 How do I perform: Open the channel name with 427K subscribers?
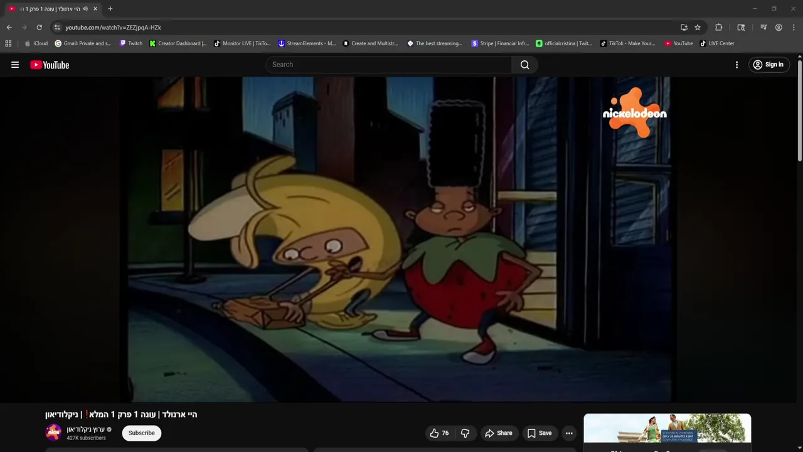[x=85, y=429]
